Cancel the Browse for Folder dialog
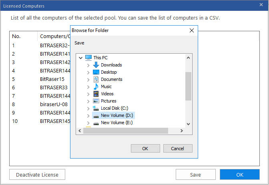 point(178,149)
